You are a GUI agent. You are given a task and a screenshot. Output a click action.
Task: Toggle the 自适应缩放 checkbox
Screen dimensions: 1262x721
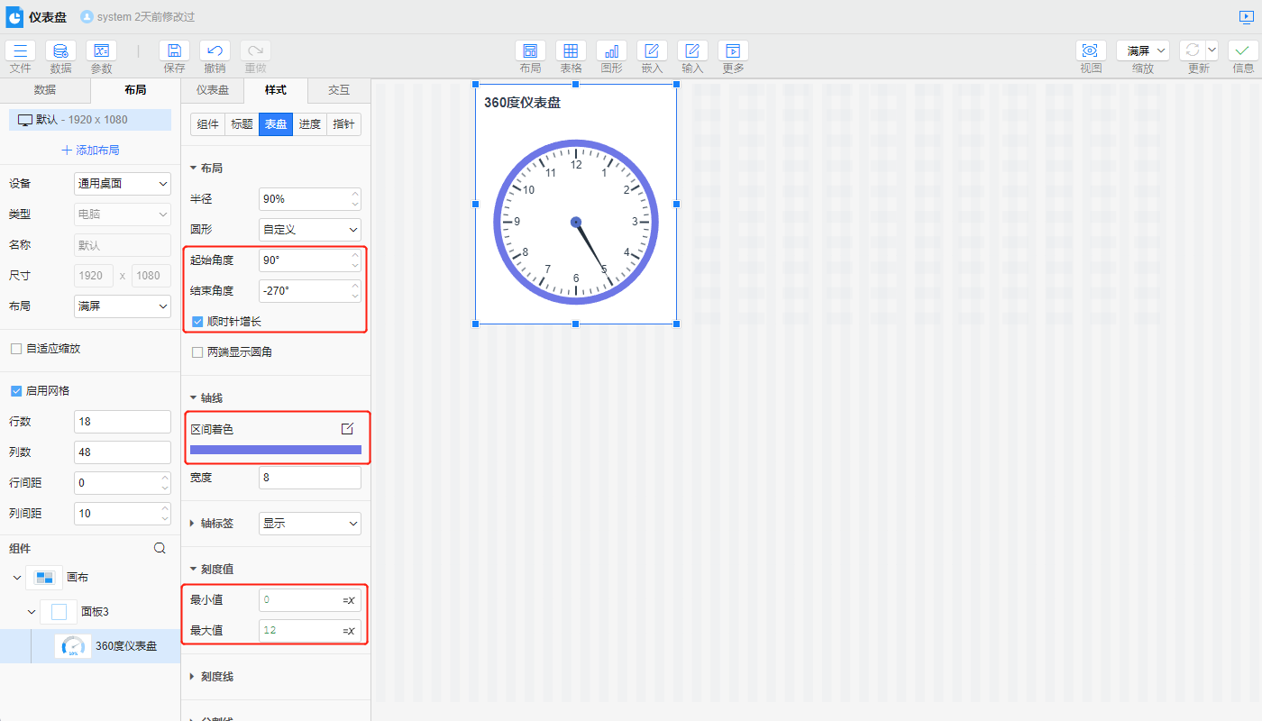pyautogui.click(x=16, y=349)
